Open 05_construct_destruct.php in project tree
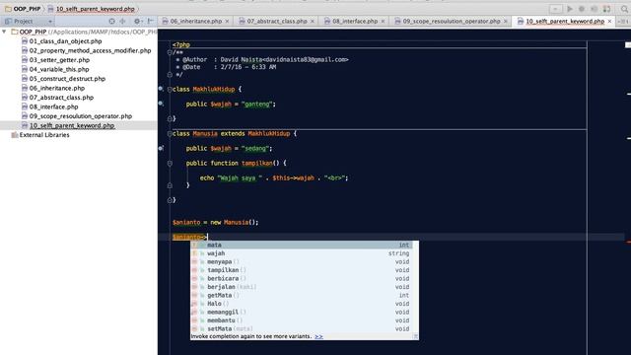This screenshot has width=631, height=355. [67, 79]
